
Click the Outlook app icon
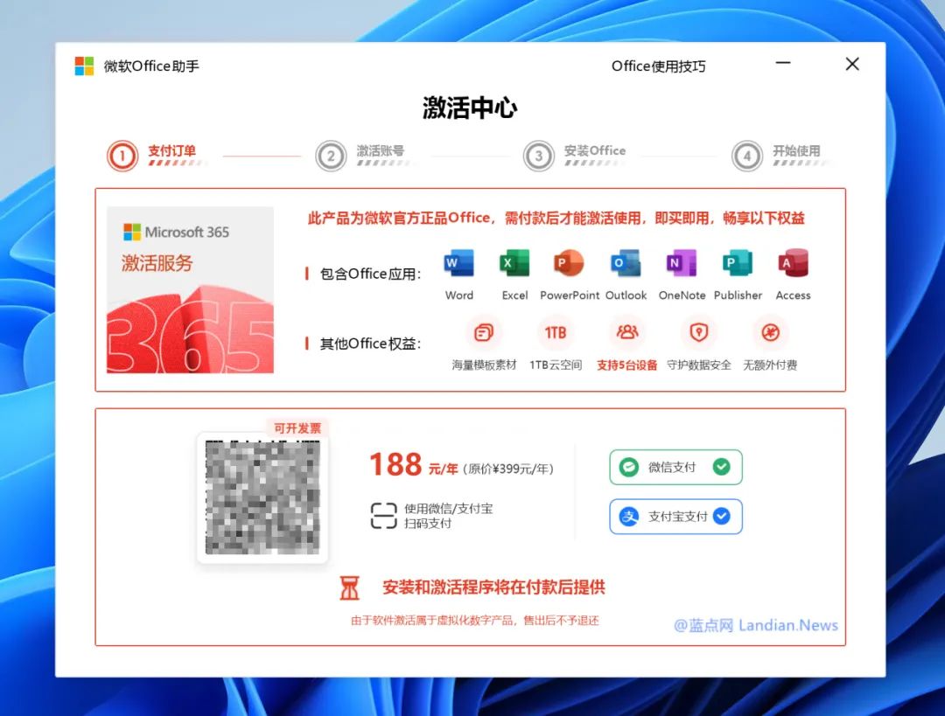(626, 263)
